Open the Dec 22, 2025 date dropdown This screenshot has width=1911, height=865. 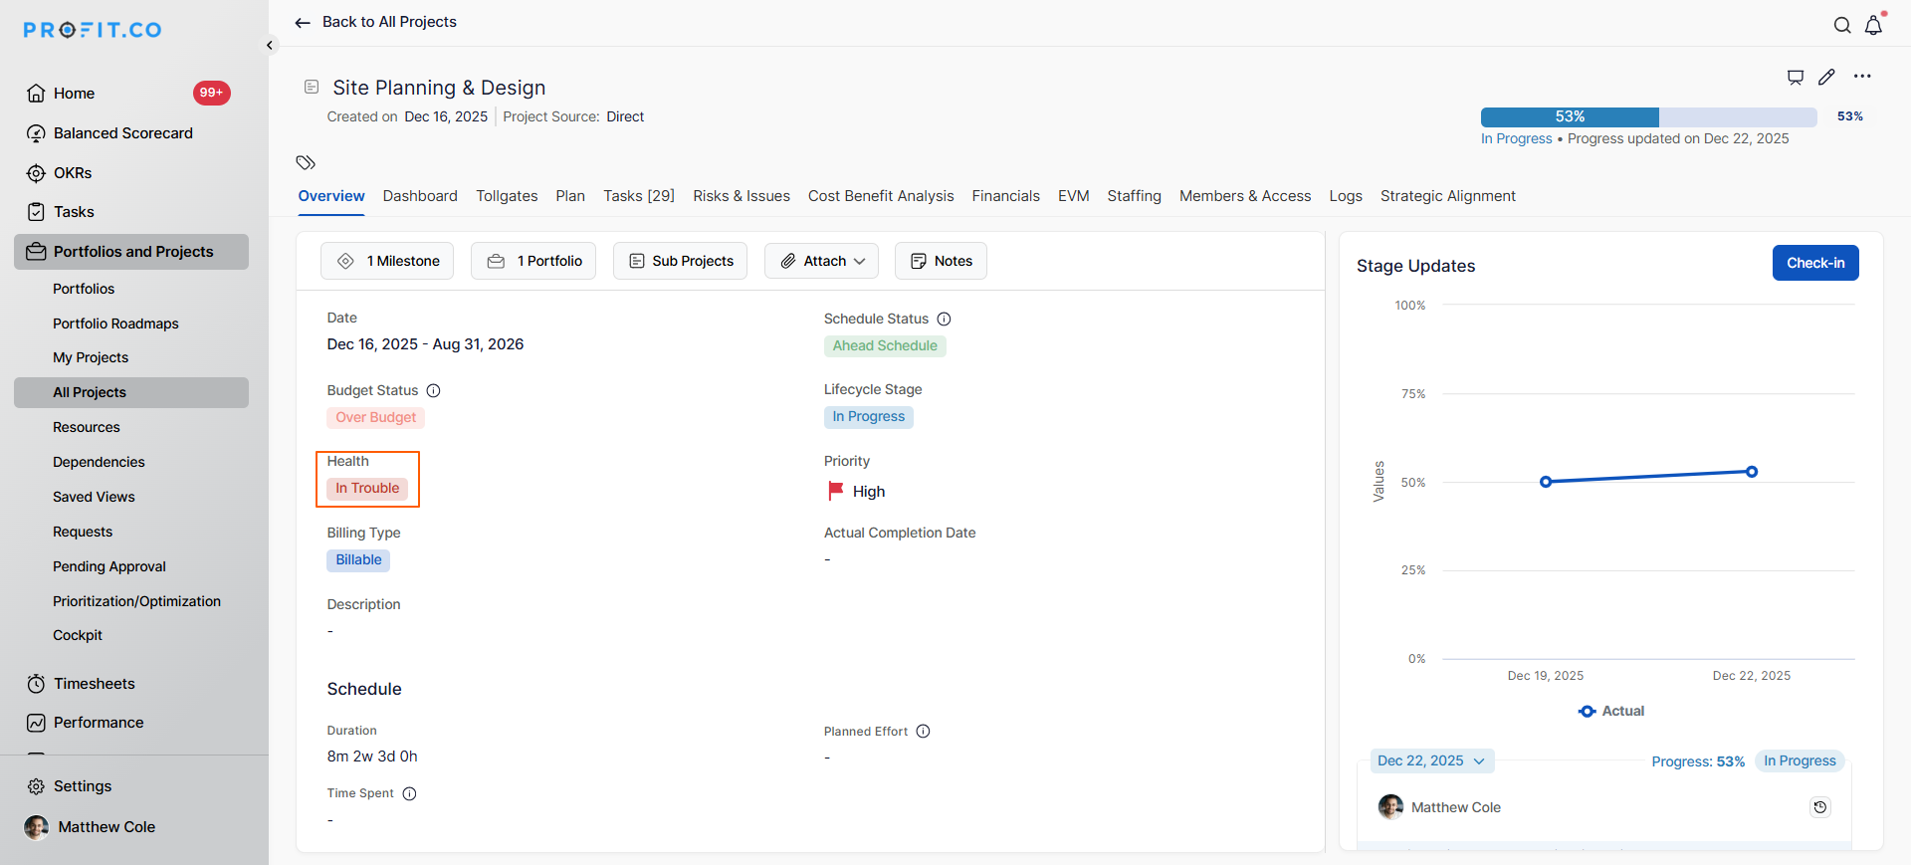click(1431, 761)
